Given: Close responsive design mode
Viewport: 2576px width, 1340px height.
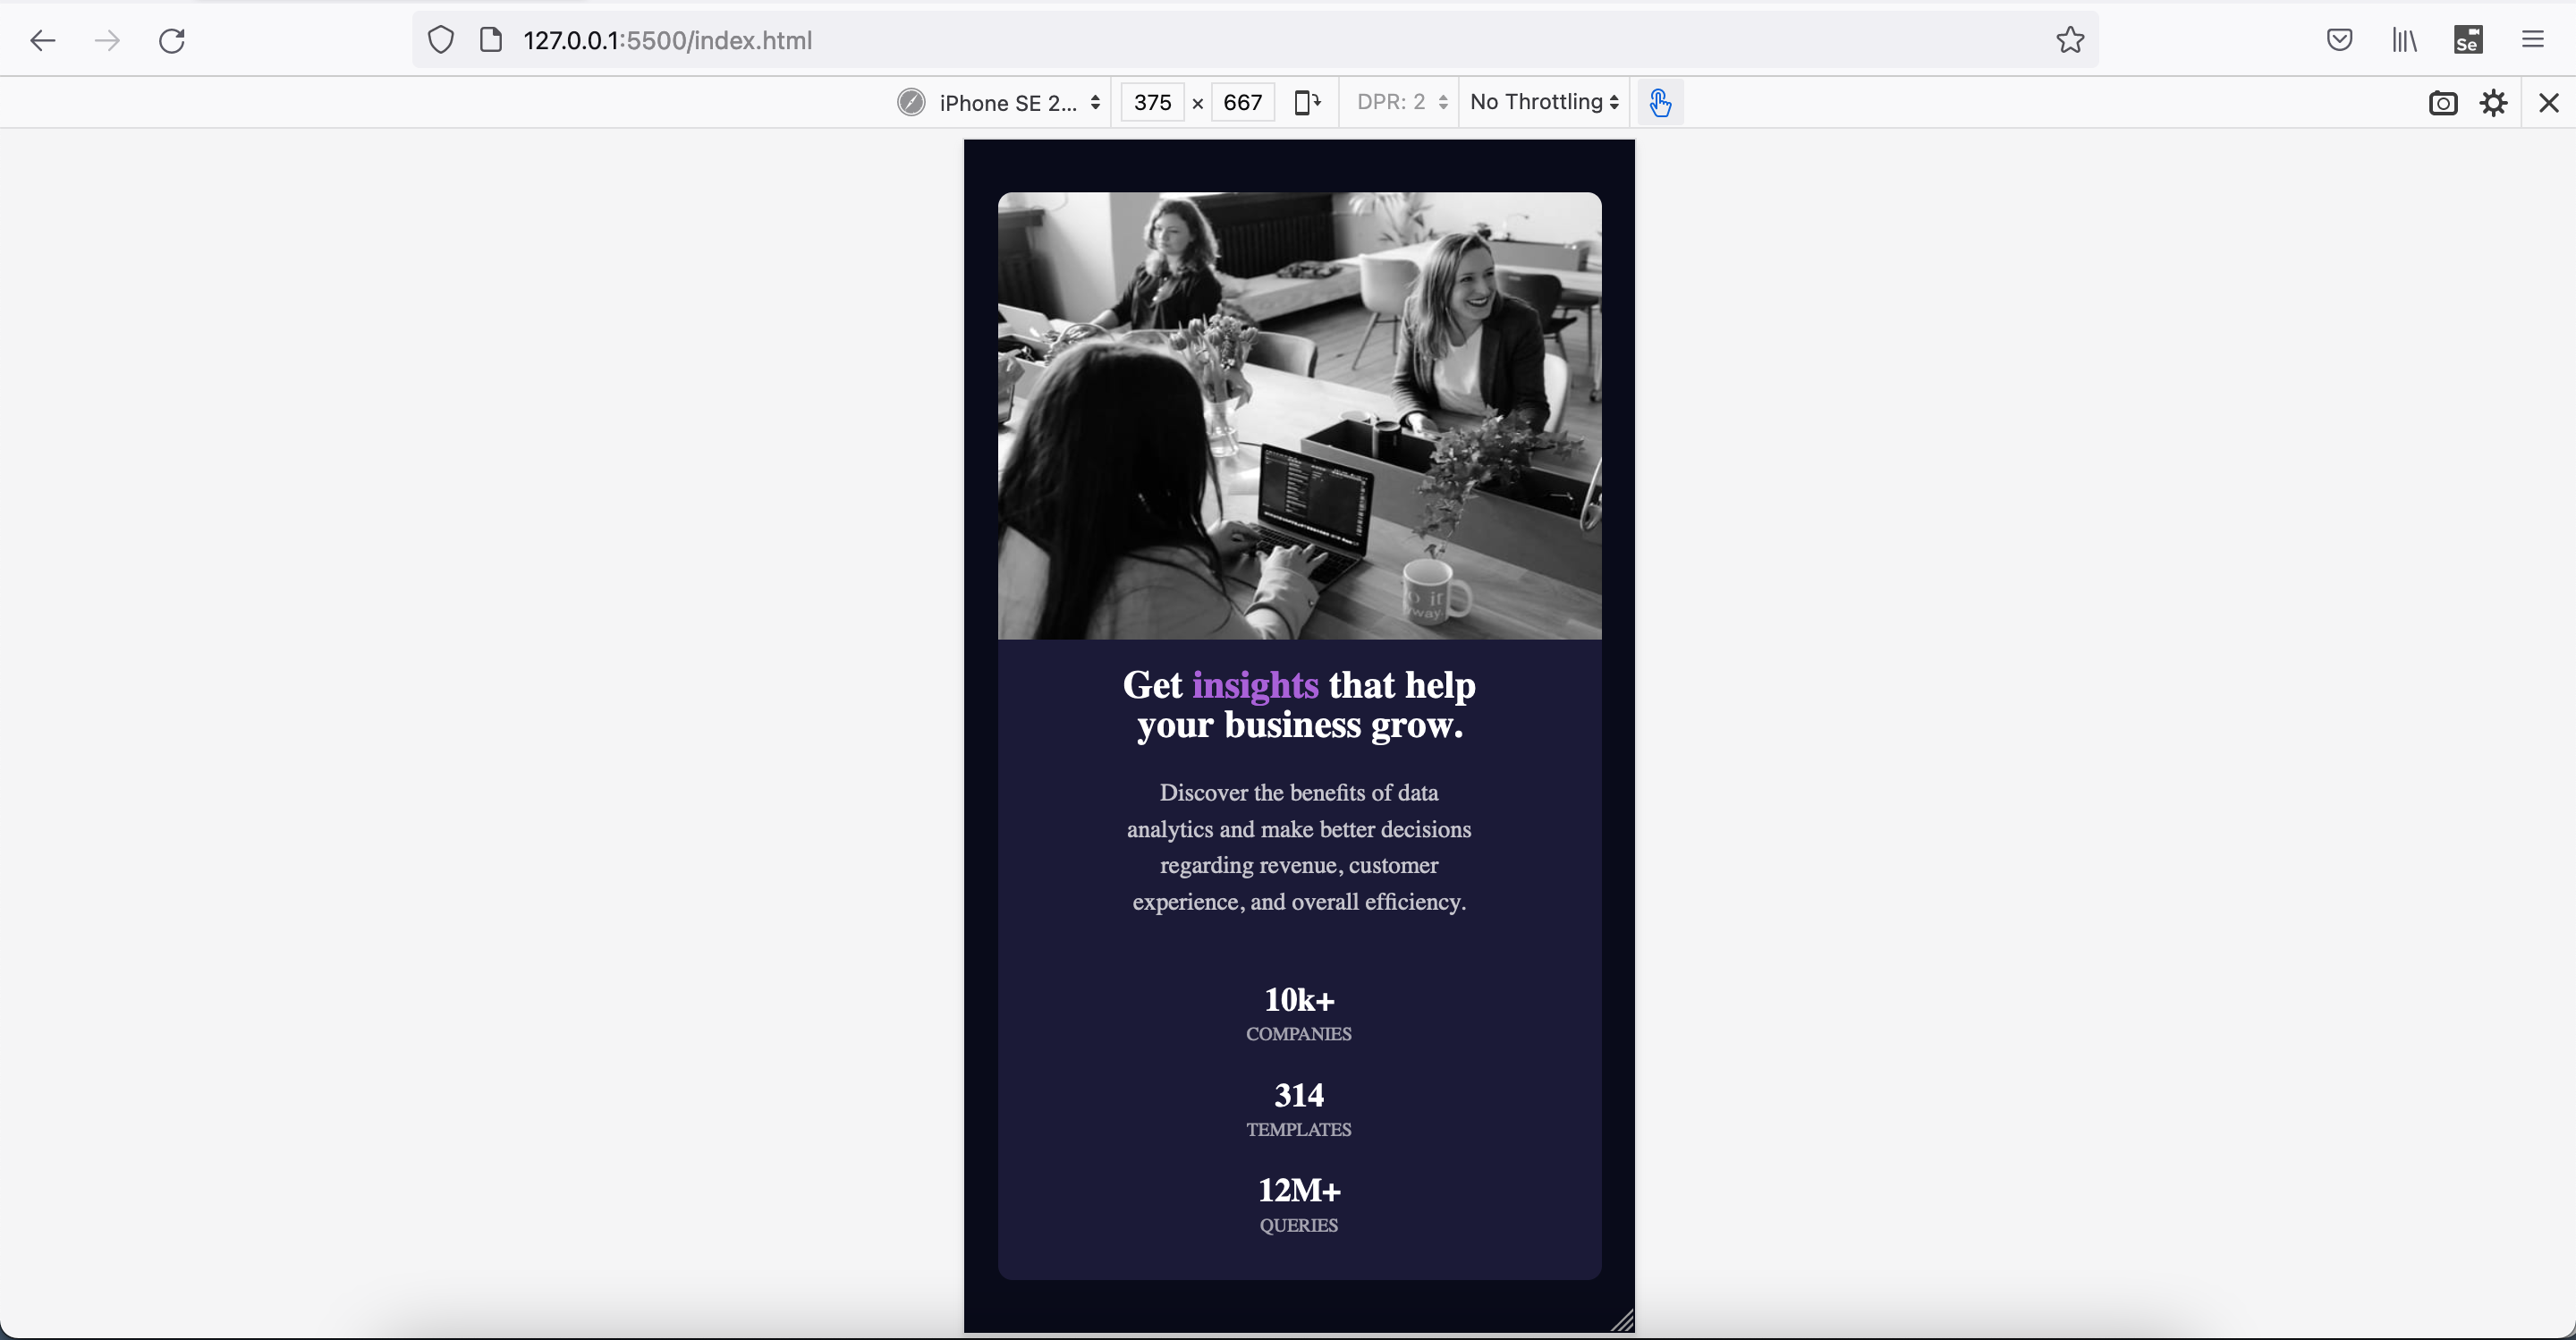Looking at the screenshot, I should tap(2548, 102).
